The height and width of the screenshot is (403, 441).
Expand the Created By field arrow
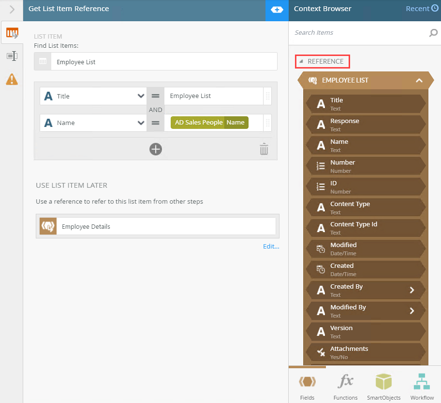(x=412, y=290)
